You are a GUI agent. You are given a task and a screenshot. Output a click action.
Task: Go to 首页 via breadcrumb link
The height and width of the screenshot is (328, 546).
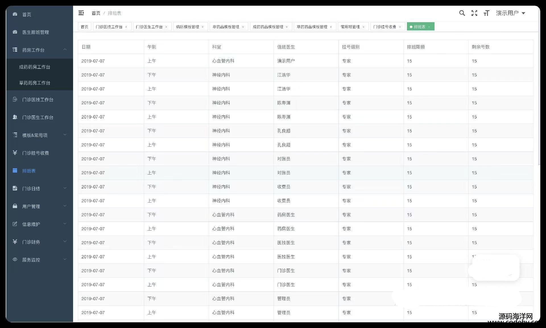(x=96, y=13)
